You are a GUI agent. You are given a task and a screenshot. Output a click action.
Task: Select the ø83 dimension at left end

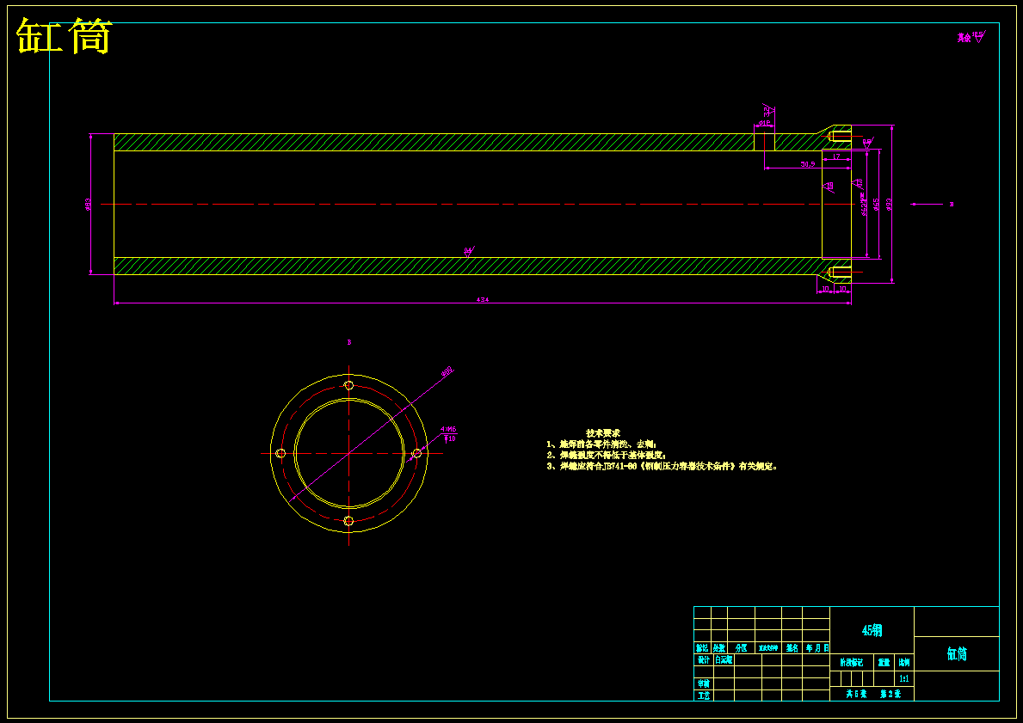88,204
